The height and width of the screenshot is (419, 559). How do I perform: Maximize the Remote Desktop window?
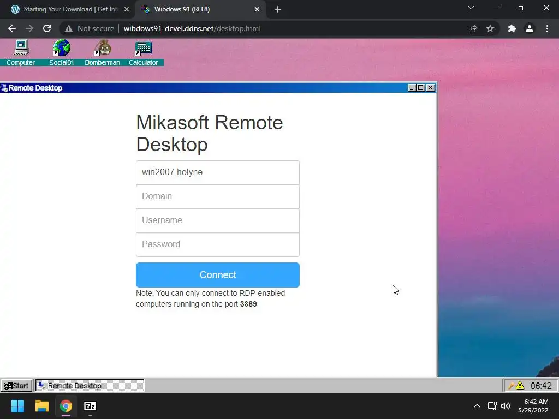click(421, 88)
